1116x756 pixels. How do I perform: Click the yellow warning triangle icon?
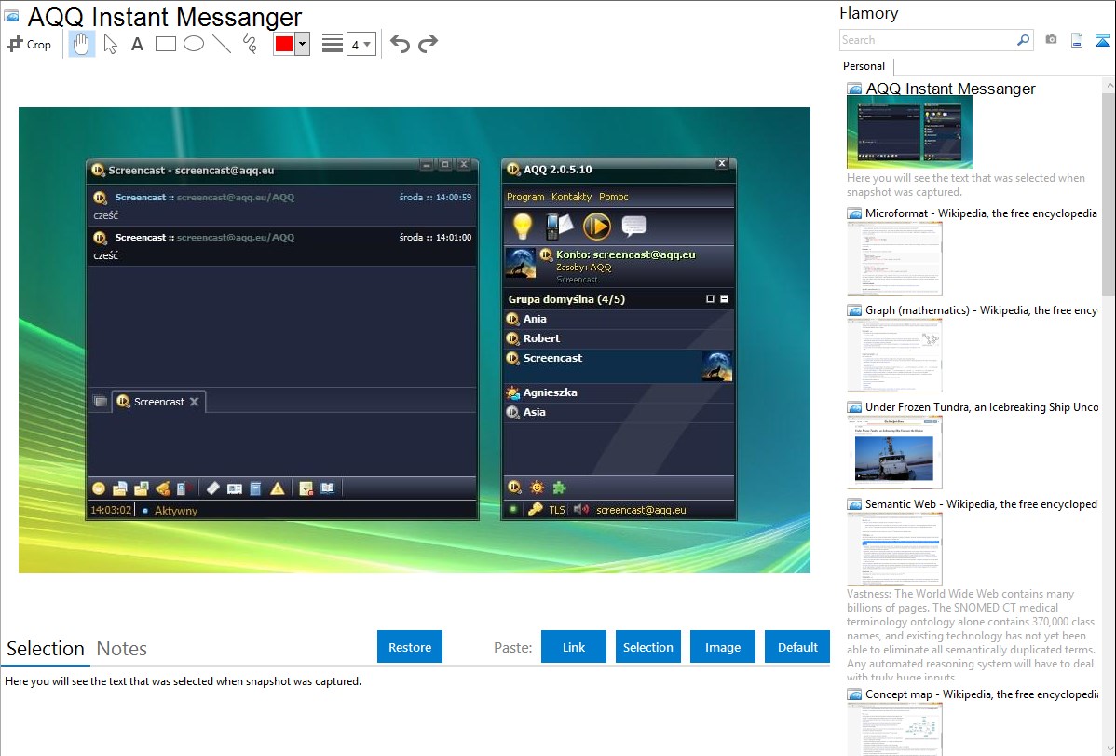tap(278, 488)
